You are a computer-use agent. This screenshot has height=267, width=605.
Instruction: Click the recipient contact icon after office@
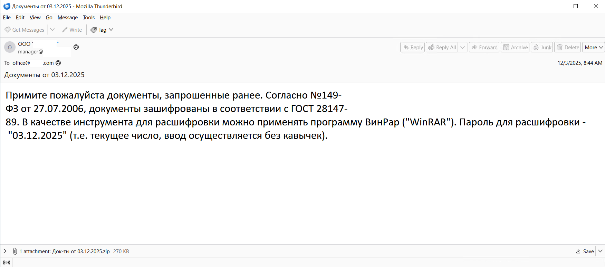[58, 63]
